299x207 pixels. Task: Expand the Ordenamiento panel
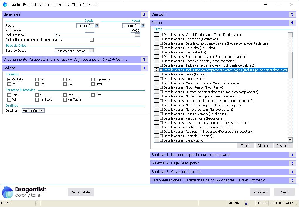click(144, 60)
